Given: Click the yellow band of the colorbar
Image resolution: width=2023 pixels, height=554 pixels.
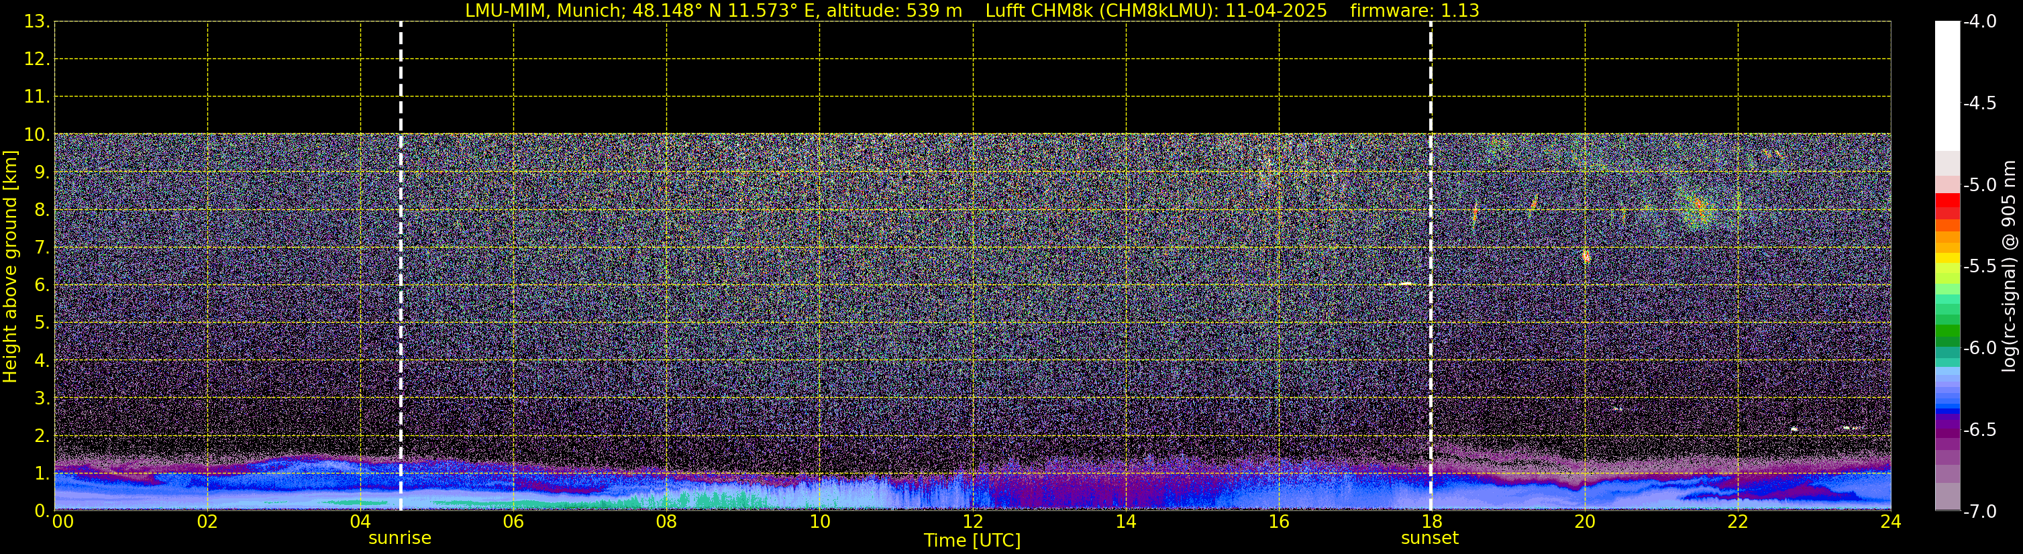Looking at the screenshot, I should 1947,258.
